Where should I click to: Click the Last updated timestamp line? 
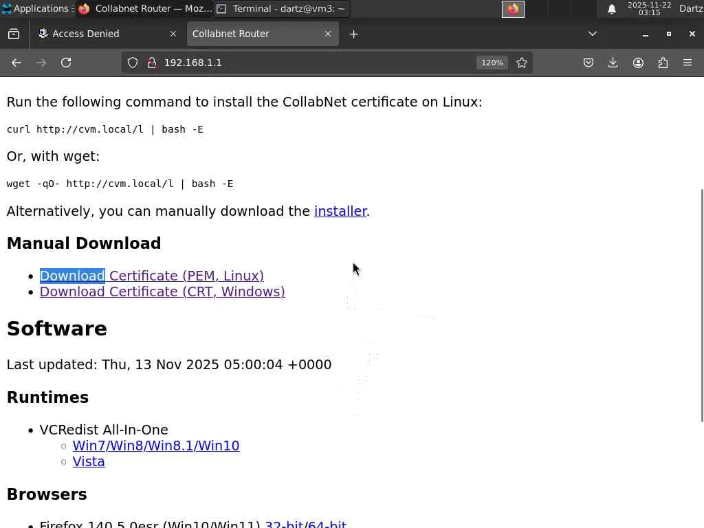pos(169,364)
